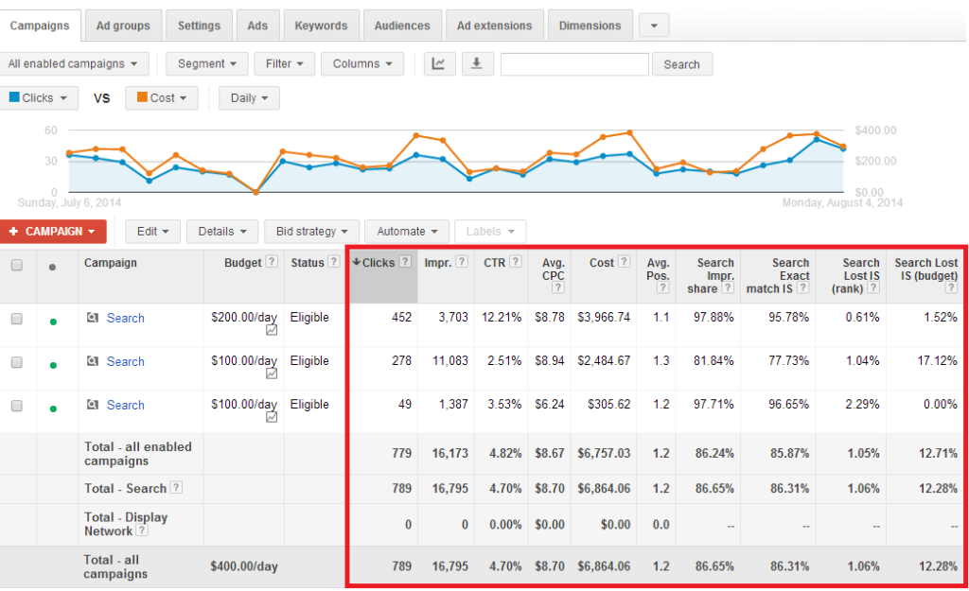Click the green status dot in first row
Screen dimensions: 969x591
pos(53,322)
